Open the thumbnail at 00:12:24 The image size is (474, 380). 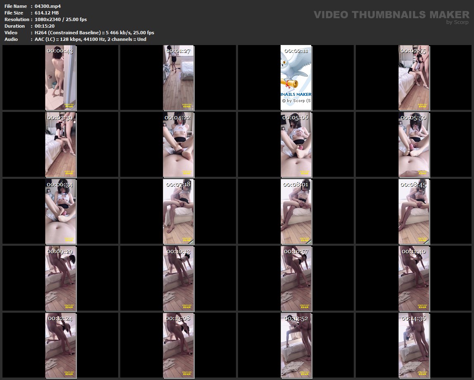(60, 345)
